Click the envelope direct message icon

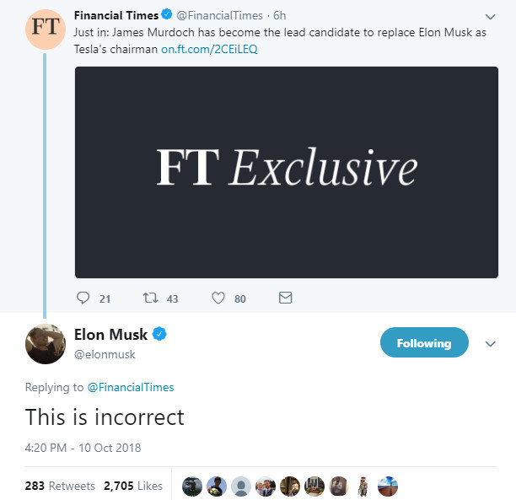[x=285, y=298]
